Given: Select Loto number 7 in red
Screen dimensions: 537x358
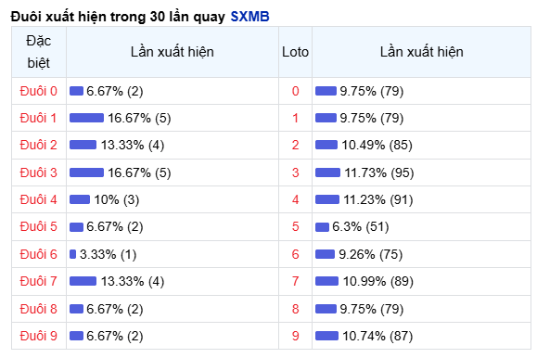Looking at the screenshot, I should [295, 281].
